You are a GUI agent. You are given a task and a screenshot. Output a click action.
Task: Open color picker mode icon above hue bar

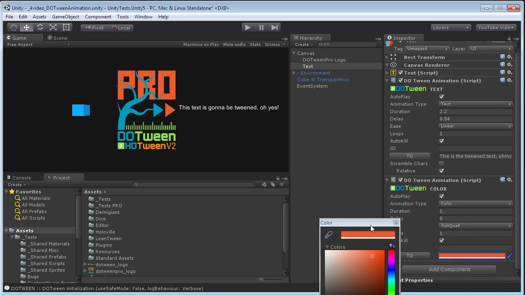(392, 246)
